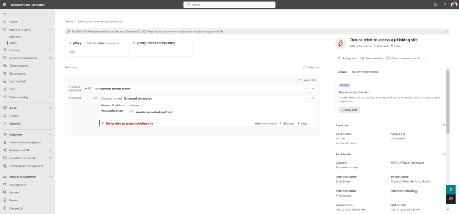
Task: Collapse the Outbound connection details
Action: [313, 98]
